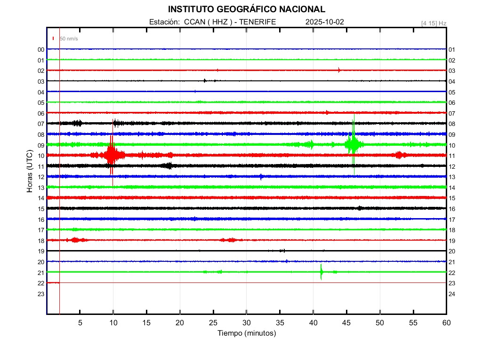Image resolution: width=482 pixels, height=361 pixels.
Task: Click the hour label 24 on the right axis
Action: 452,294
